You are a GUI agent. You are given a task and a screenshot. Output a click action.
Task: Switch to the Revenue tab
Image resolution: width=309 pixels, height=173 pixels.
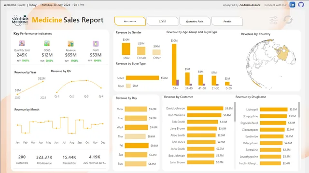pyautogui.click(x=130, y=21)
